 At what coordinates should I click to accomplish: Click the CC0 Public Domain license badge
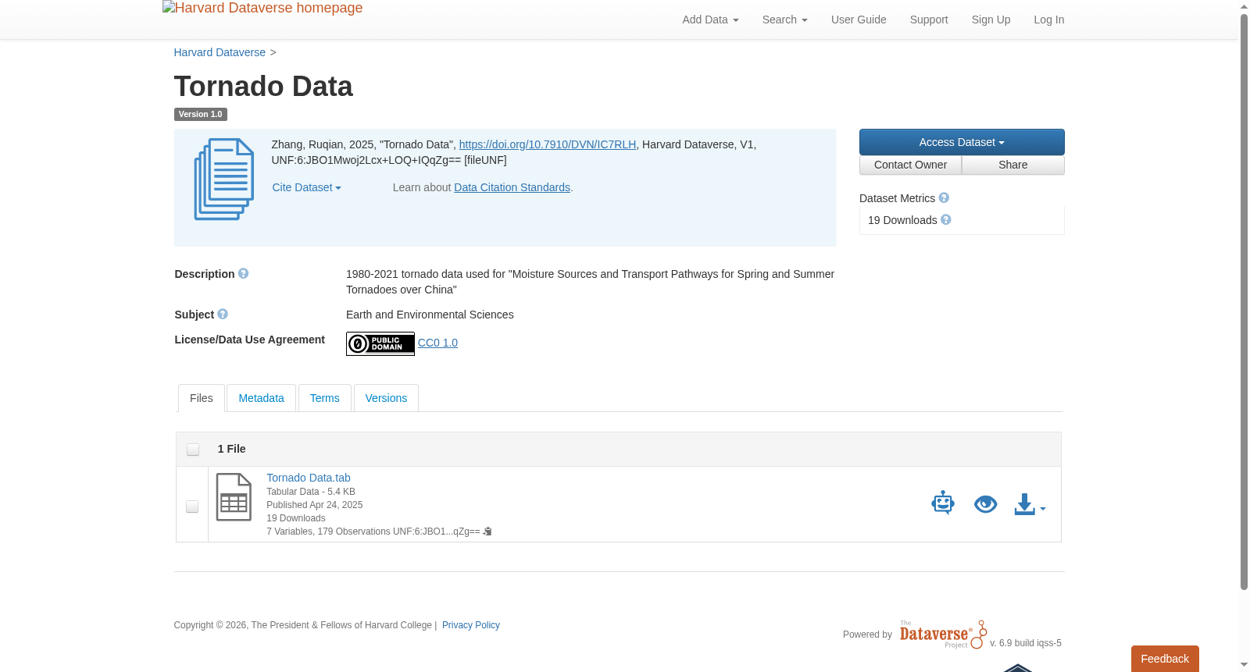coord(380,343)
